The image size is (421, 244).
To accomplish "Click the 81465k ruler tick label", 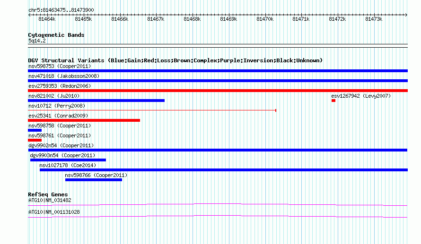I will click(x=83, y=19).
